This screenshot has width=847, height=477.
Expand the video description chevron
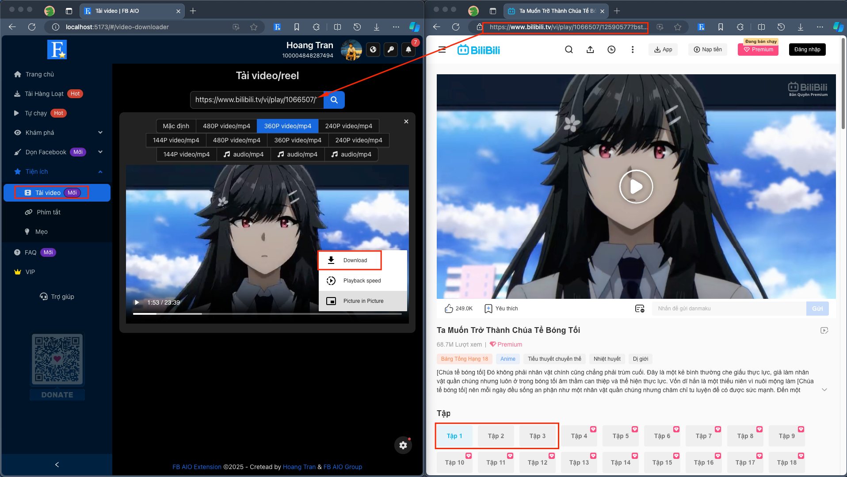point(824,390)
